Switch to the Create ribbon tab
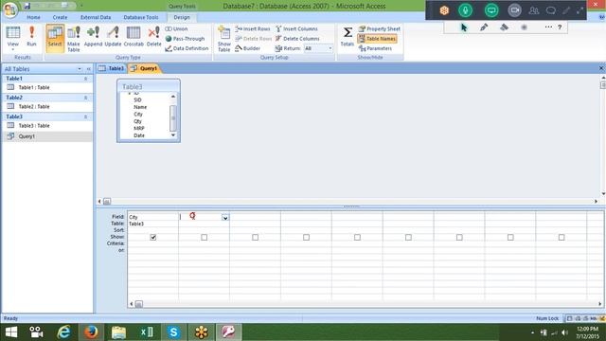 point(60,17)
